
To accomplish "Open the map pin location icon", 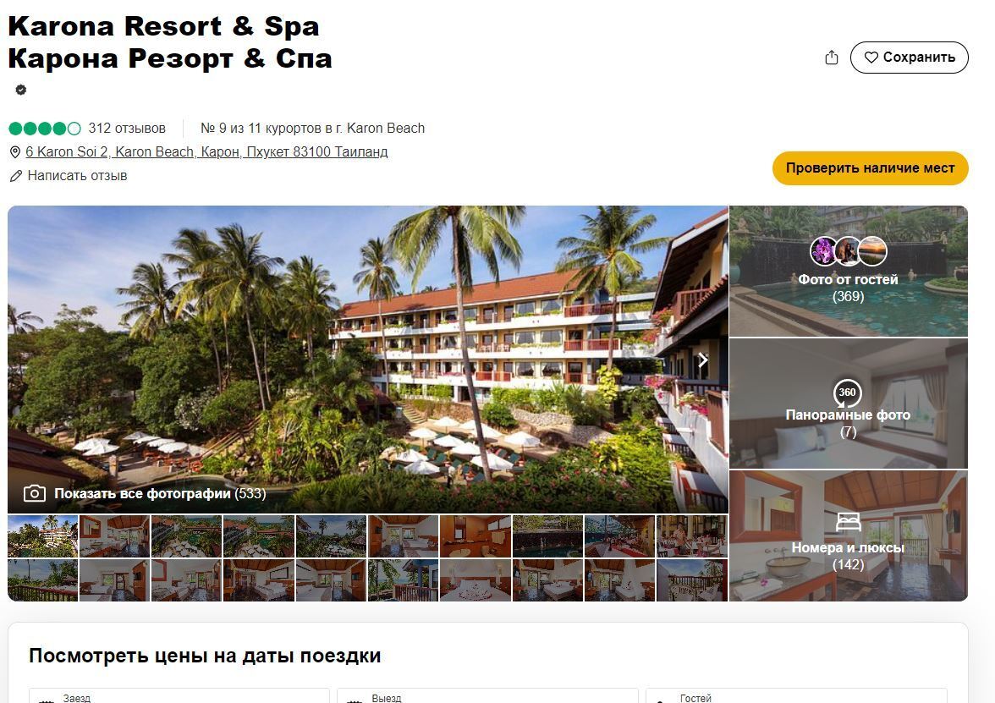I will click(x=15, y=152).
